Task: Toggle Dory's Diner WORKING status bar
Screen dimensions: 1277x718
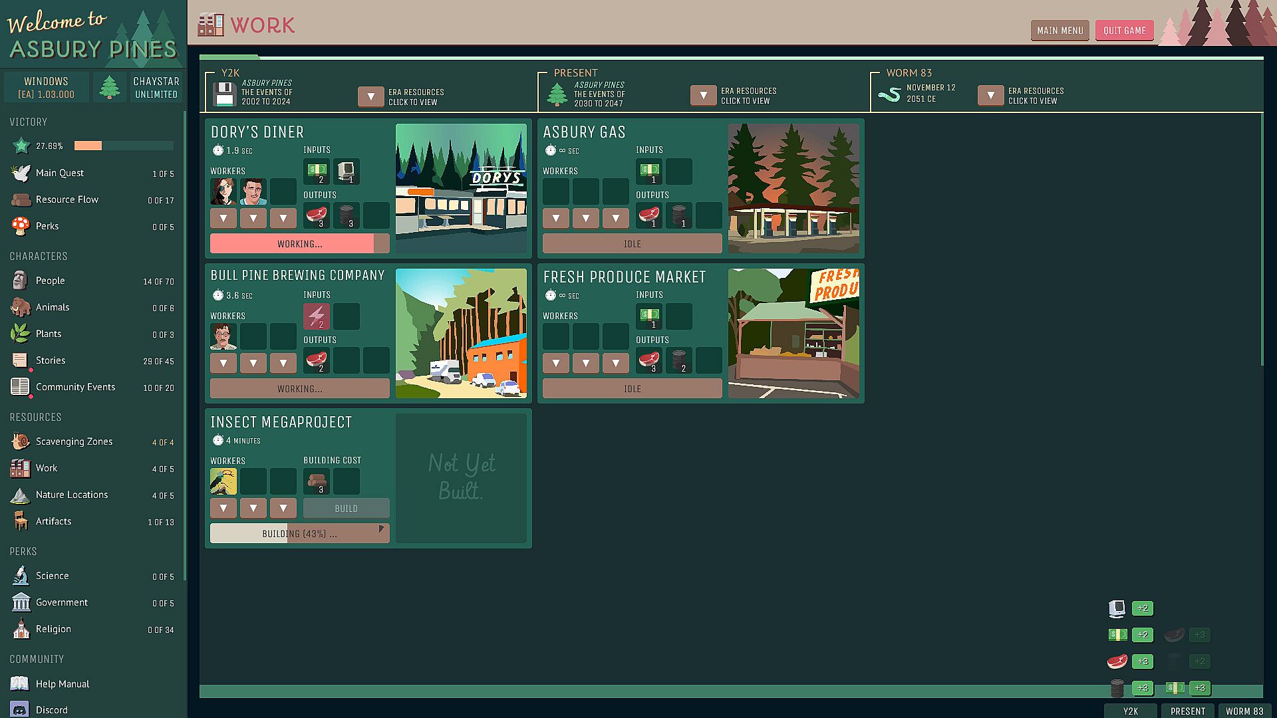Action: pyautogui.click(x=299, y=244)
